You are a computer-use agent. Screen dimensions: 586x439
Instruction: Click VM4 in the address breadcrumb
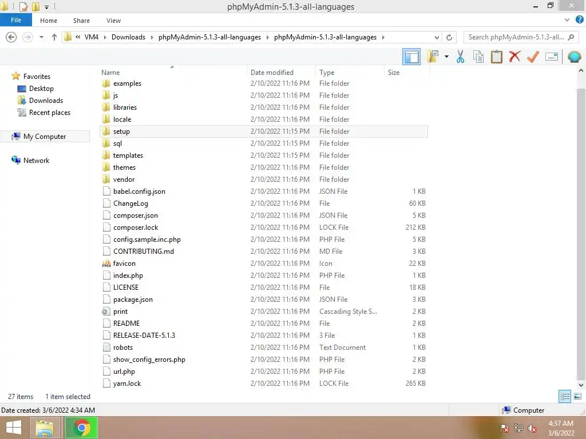[x=92, y=37]
